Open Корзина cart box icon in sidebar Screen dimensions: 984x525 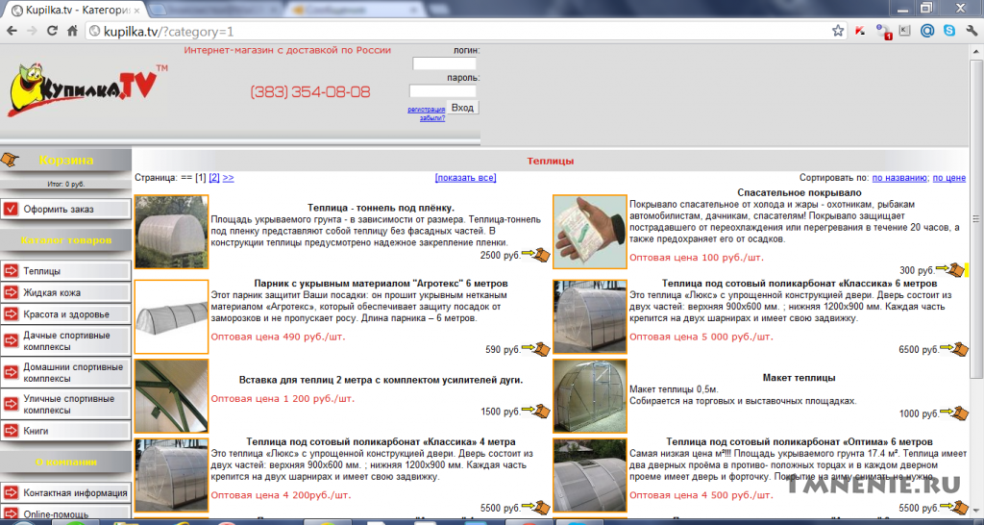tap(10, 160)
